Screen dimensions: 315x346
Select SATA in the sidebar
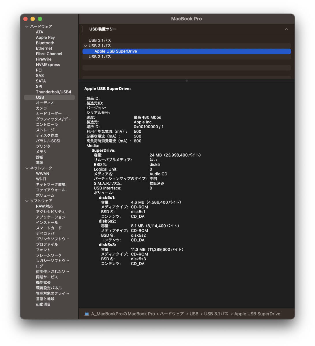tap(41, 81)
